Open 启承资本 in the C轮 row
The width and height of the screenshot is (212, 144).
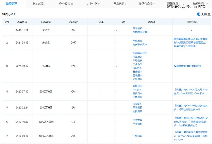[137, 86]
